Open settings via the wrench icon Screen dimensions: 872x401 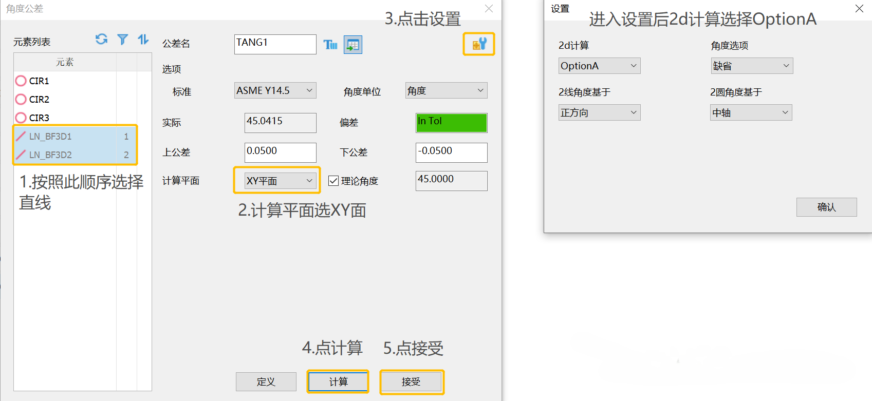[479, 44]
